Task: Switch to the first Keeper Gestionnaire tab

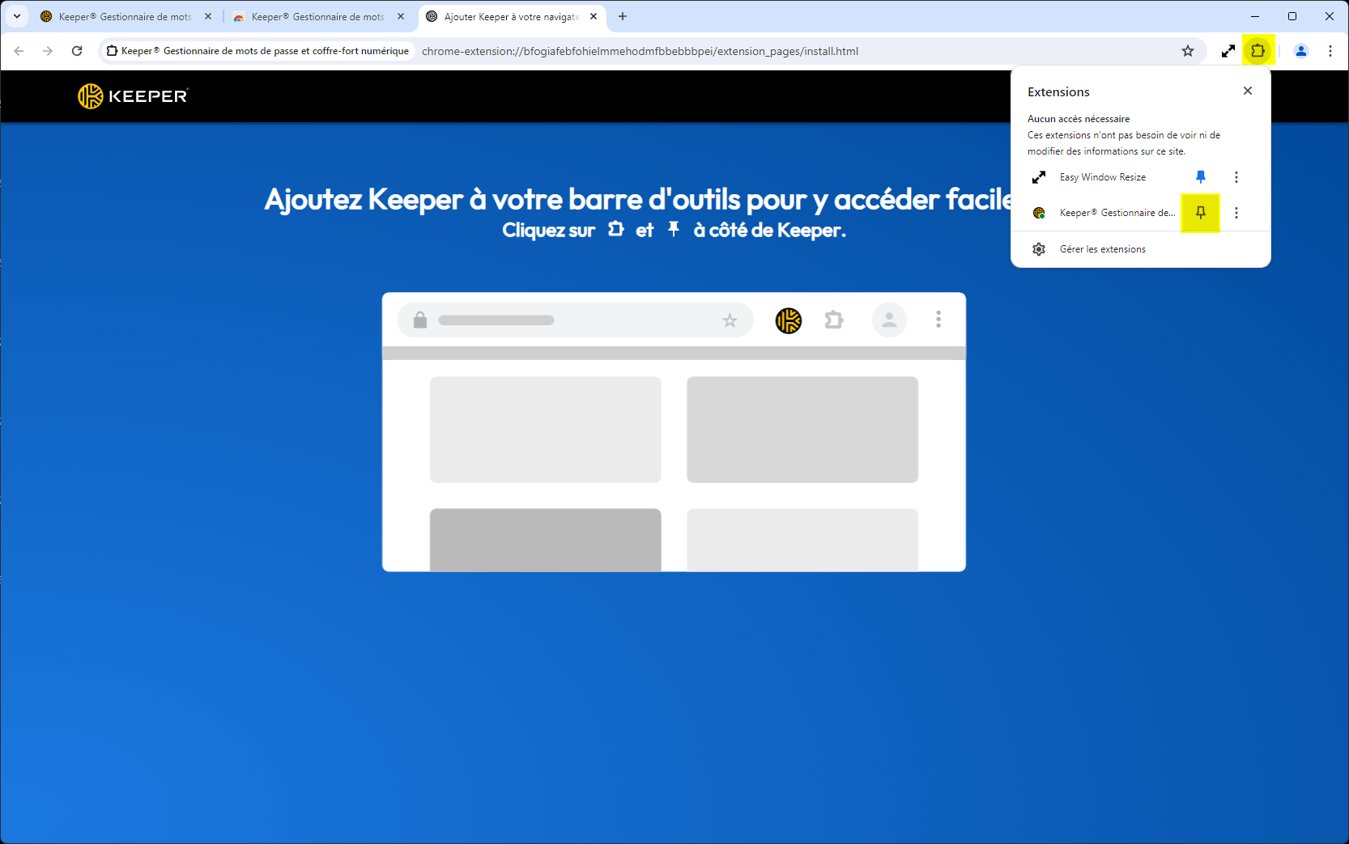Action: click(x=126, y=16)
